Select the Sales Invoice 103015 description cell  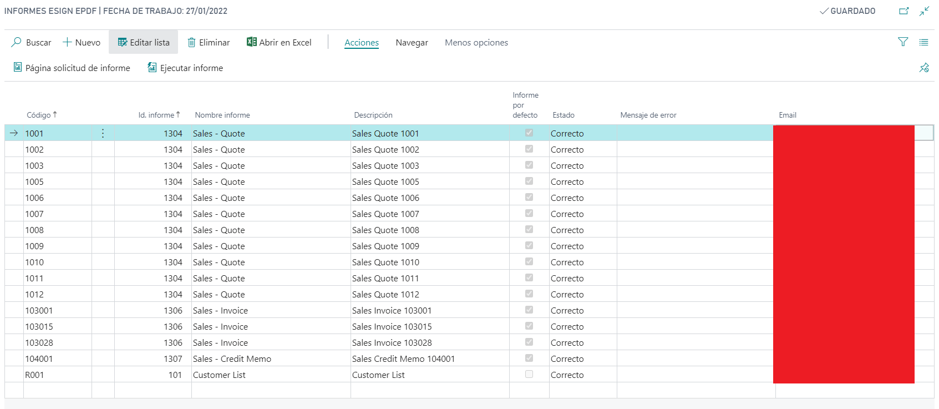(392, 326)
